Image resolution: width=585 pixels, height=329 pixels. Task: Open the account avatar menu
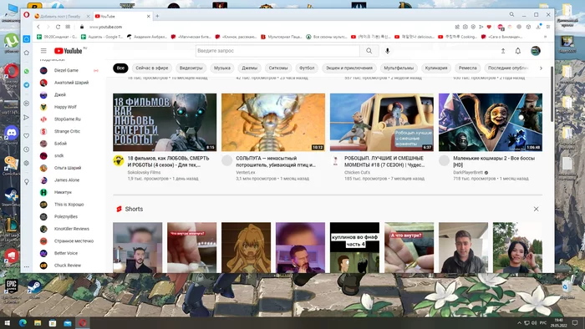point(536,51)
